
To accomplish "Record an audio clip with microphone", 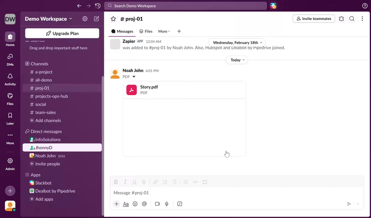I will (x=167, y=204).
